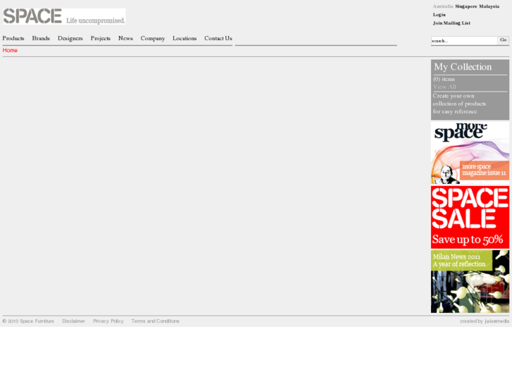Open the SPACE SALE banner
512x384 pixels.
tap(470, 217)
